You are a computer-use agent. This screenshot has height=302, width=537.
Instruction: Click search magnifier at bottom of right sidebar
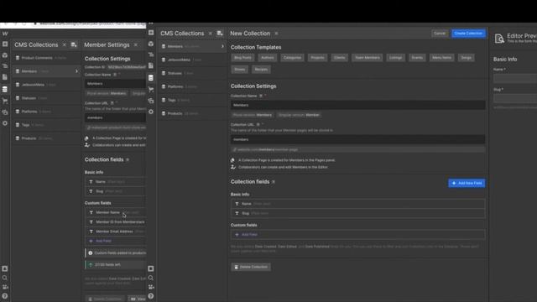151,278
